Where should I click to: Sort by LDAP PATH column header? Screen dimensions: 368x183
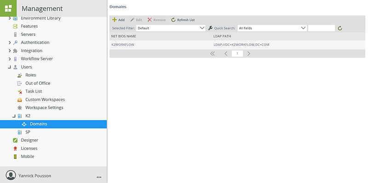(222, 36)
